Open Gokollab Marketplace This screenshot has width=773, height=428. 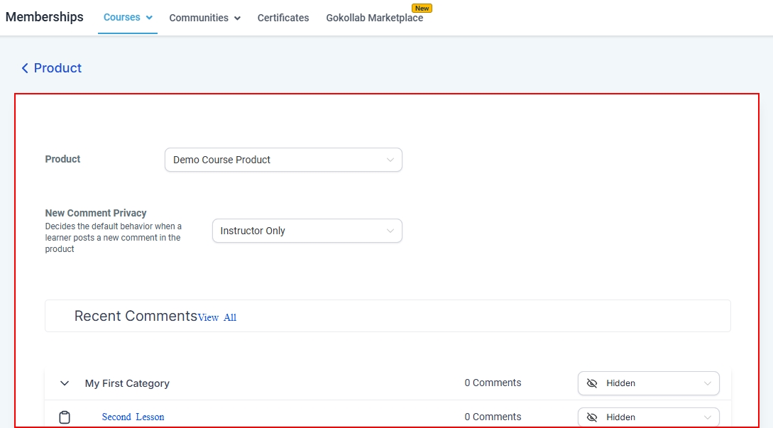[374, 18]
